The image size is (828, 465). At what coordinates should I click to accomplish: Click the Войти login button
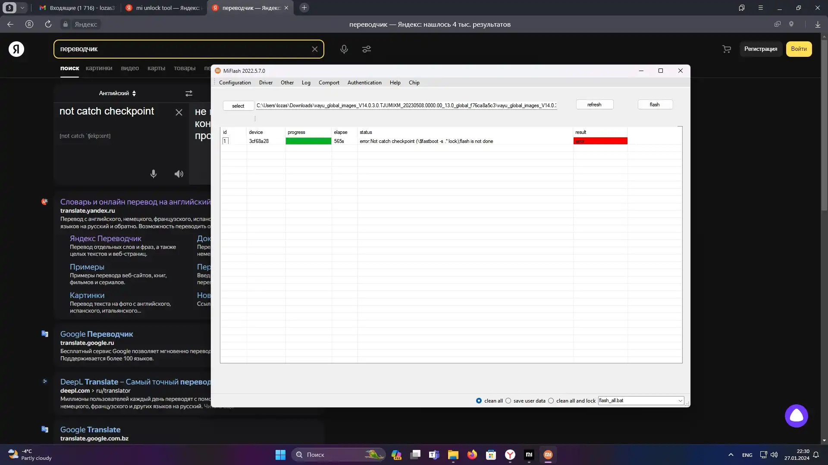click(799, 49)
